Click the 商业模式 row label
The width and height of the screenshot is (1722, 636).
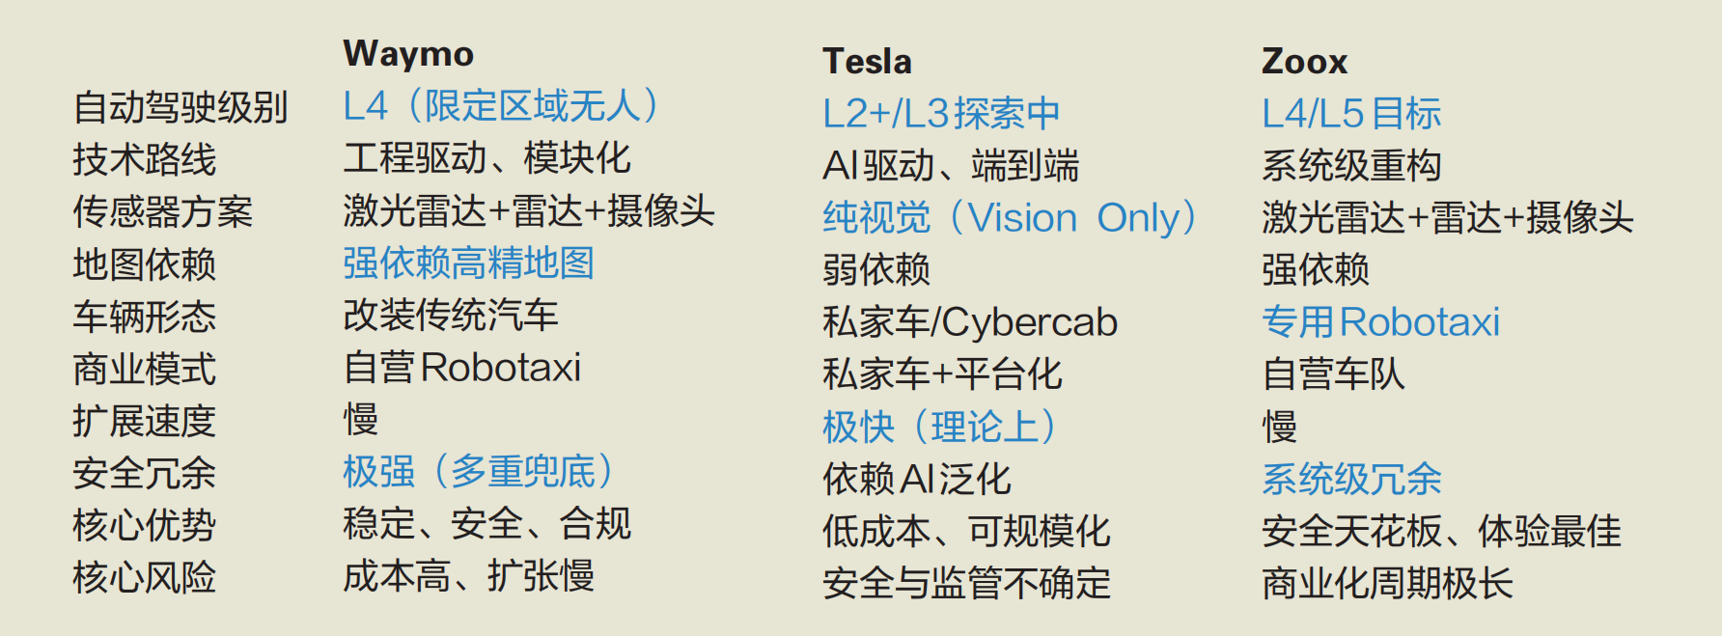point(144,369)
